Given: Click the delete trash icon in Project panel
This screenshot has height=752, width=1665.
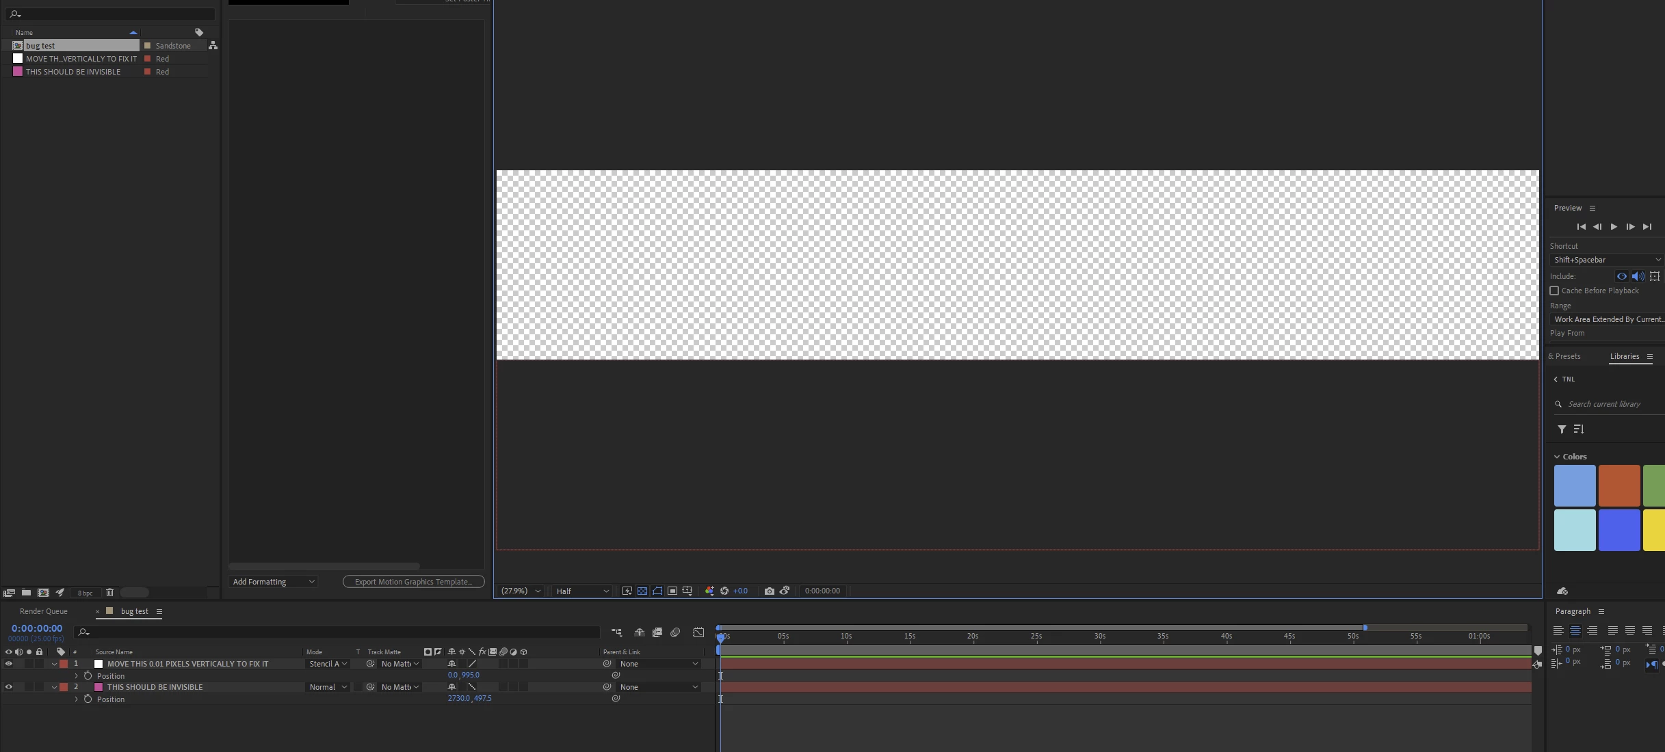Looking at the screenshot, I should [109, 593].
